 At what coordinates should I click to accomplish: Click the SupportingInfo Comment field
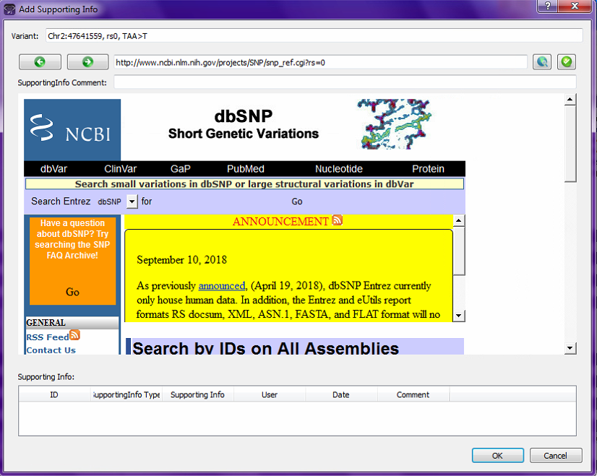point(345,82)
